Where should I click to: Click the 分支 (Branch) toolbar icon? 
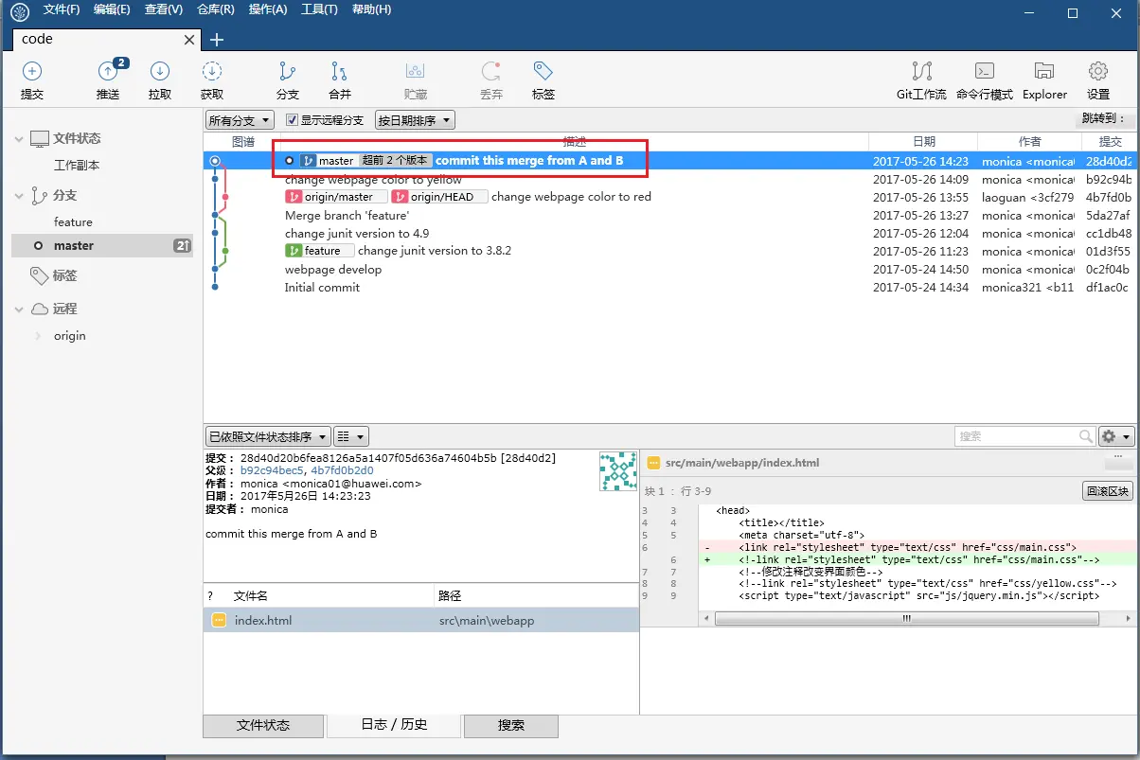288,71
